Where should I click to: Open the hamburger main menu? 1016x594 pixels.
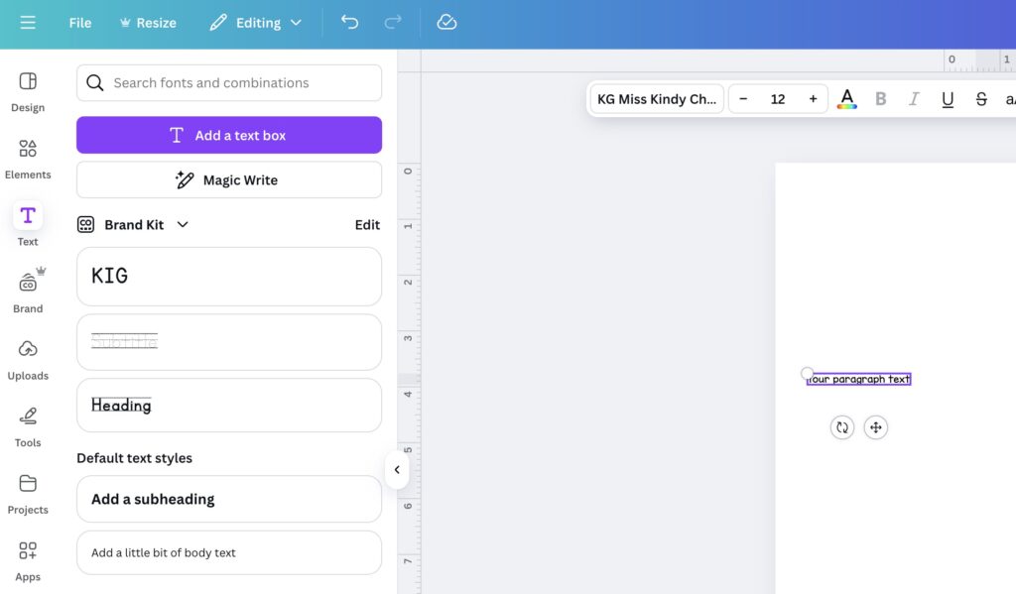click(x=28, y=23)
